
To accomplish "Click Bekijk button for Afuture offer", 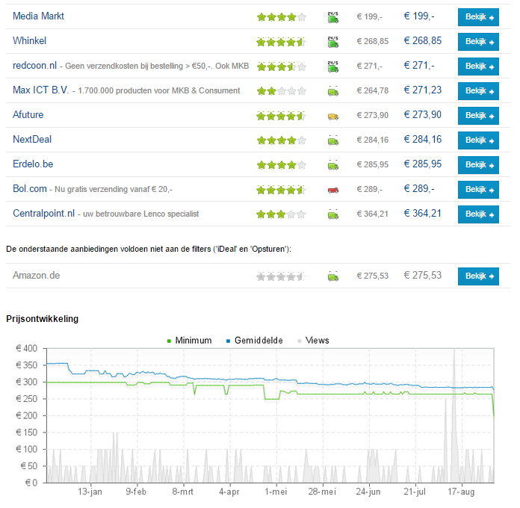I will point(478,116).
